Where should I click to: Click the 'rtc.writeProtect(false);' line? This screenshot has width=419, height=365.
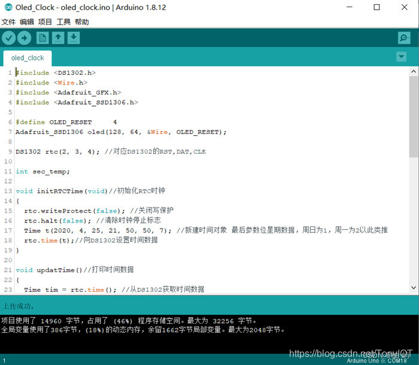click(99, 211)
